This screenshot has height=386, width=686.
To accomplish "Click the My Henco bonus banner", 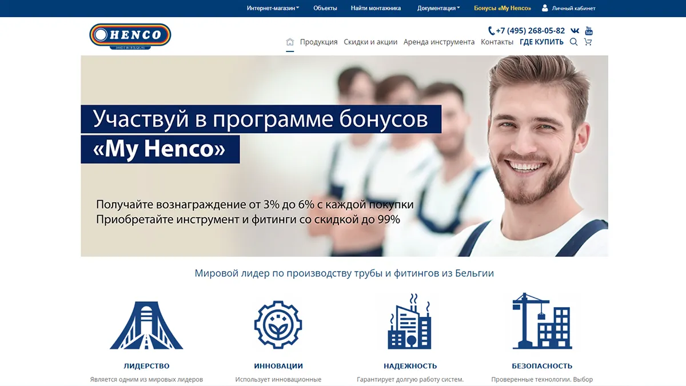I will pos(344,156).
